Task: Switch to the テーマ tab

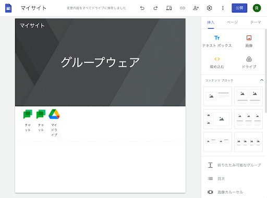Action: coord(256,22)
